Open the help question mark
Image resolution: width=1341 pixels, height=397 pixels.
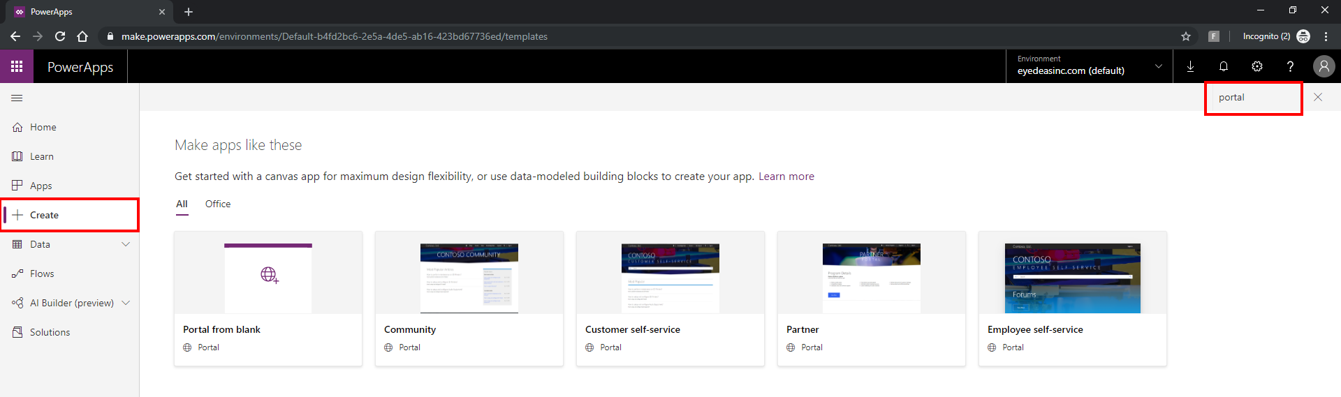point(1290,66)
